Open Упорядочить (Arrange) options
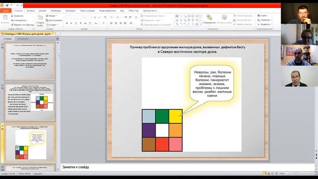The width and height of the screenshot is (318, 179). point(209,19)
